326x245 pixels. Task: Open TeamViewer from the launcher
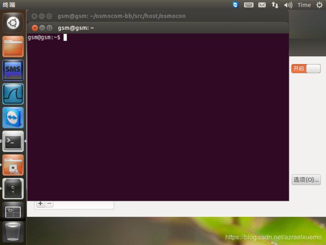point(13,117)
